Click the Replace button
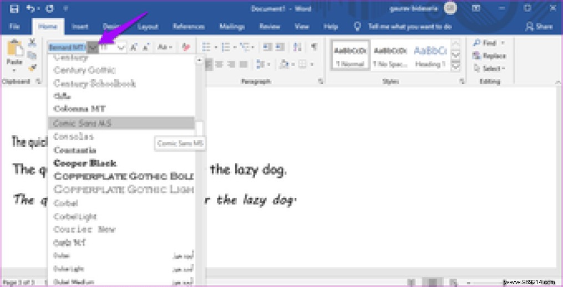This screenshot has height=287, width=563. [x=489, y=55]
